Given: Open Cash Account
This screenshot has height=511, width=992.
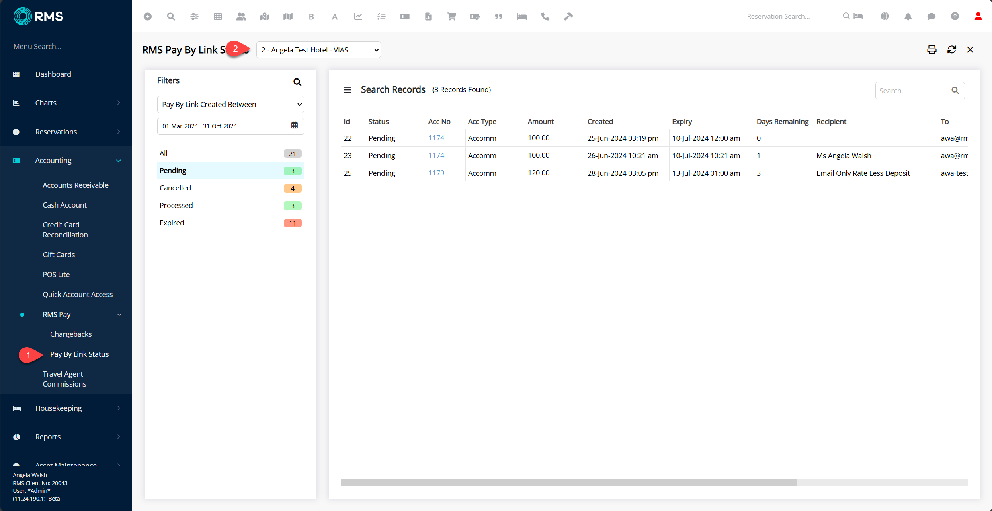Looking at the screenshot, I should pyautogui.click(x=64, y=205).
